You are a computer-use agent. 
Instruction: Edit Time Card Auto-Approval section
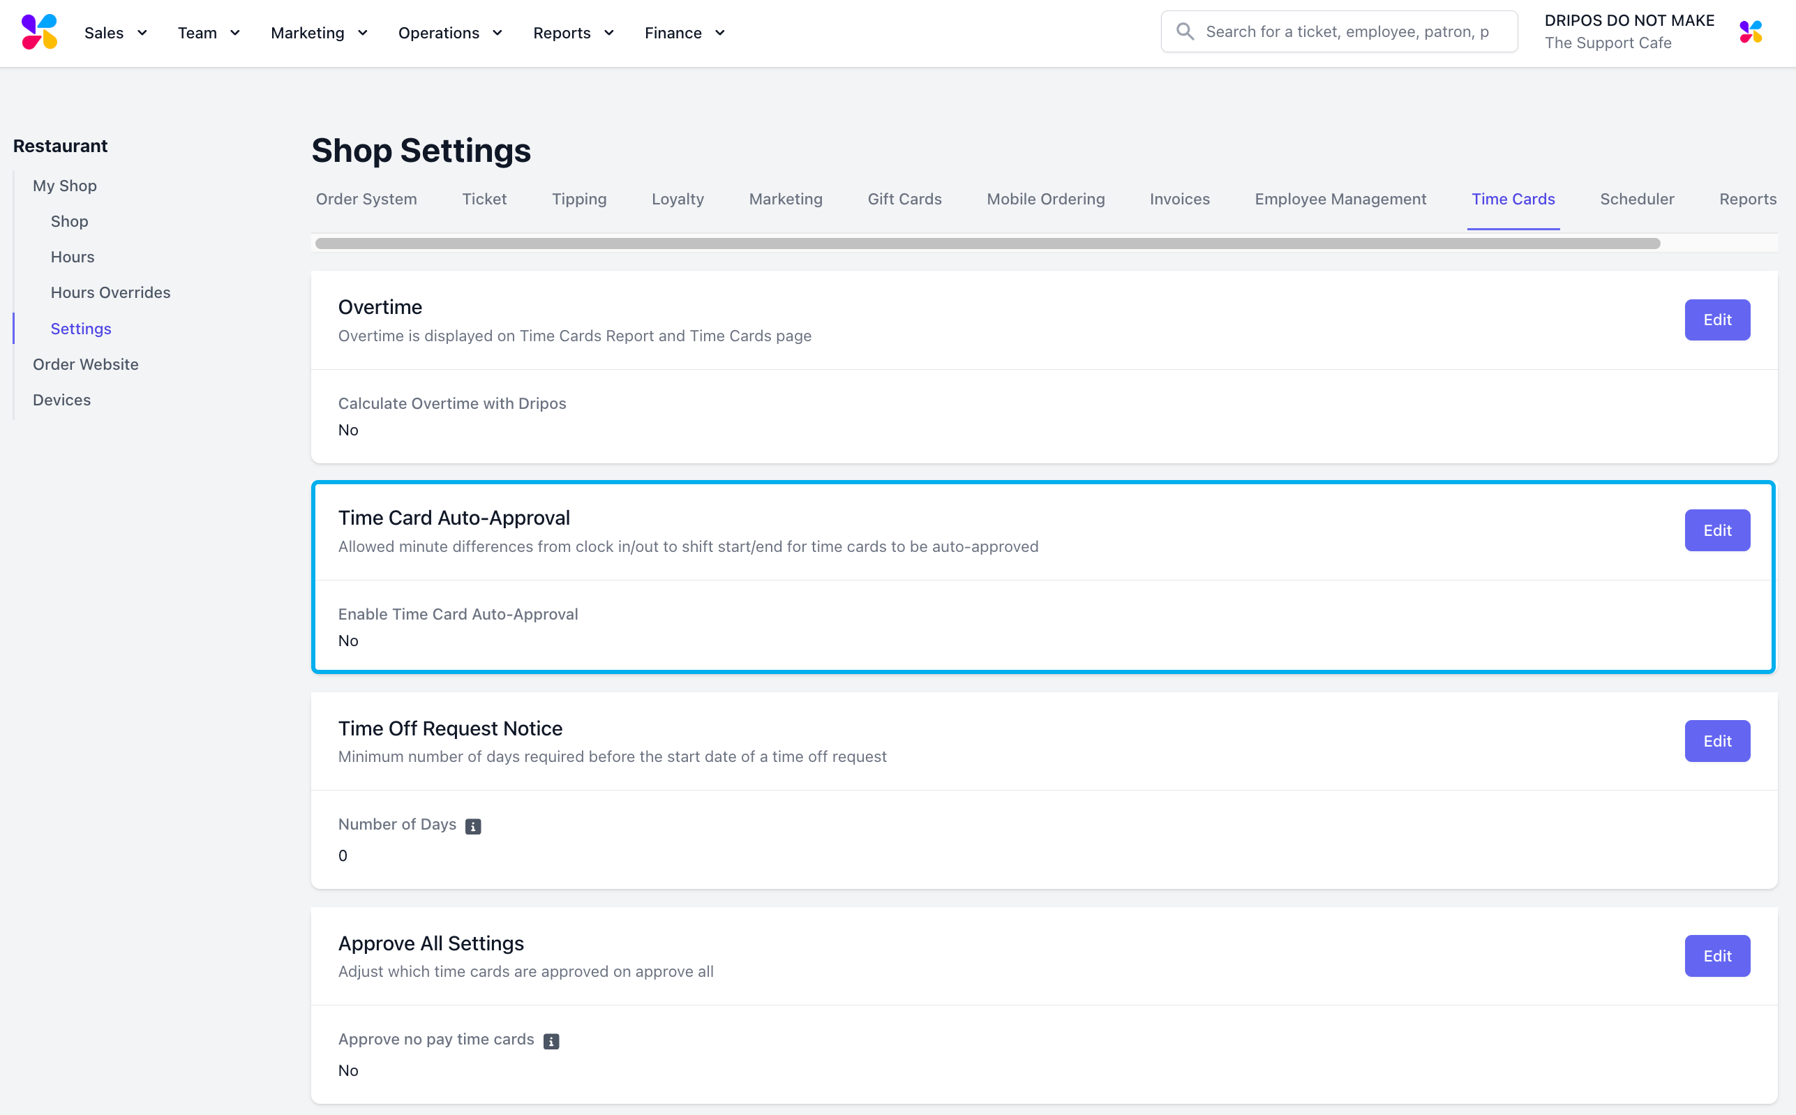click(1716, 530)
